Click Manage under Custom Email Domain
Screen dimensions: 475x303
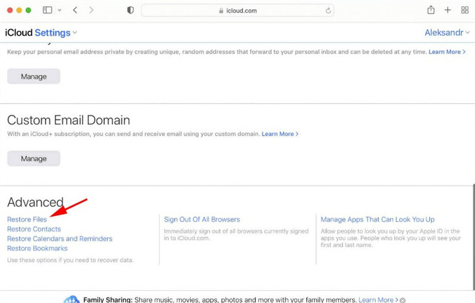(x=34, y=158)
